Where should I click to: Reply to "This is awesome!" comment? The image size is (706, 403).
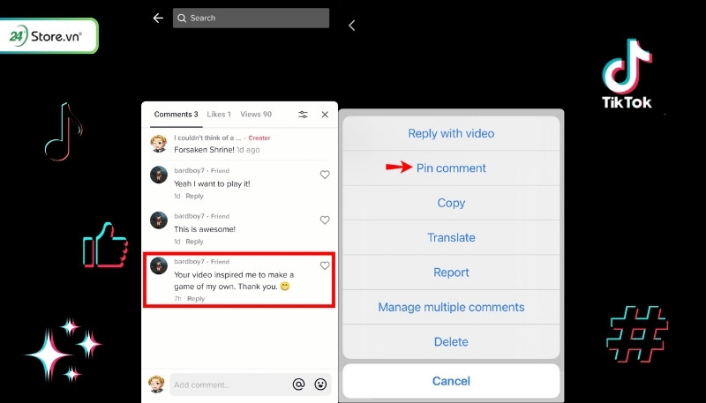coord(194,242)
